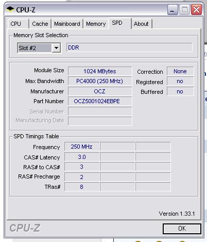Switch to the Memory tab
Image resolution: width=207 pixels, height=242 pixels.
(x=96, y=24)
